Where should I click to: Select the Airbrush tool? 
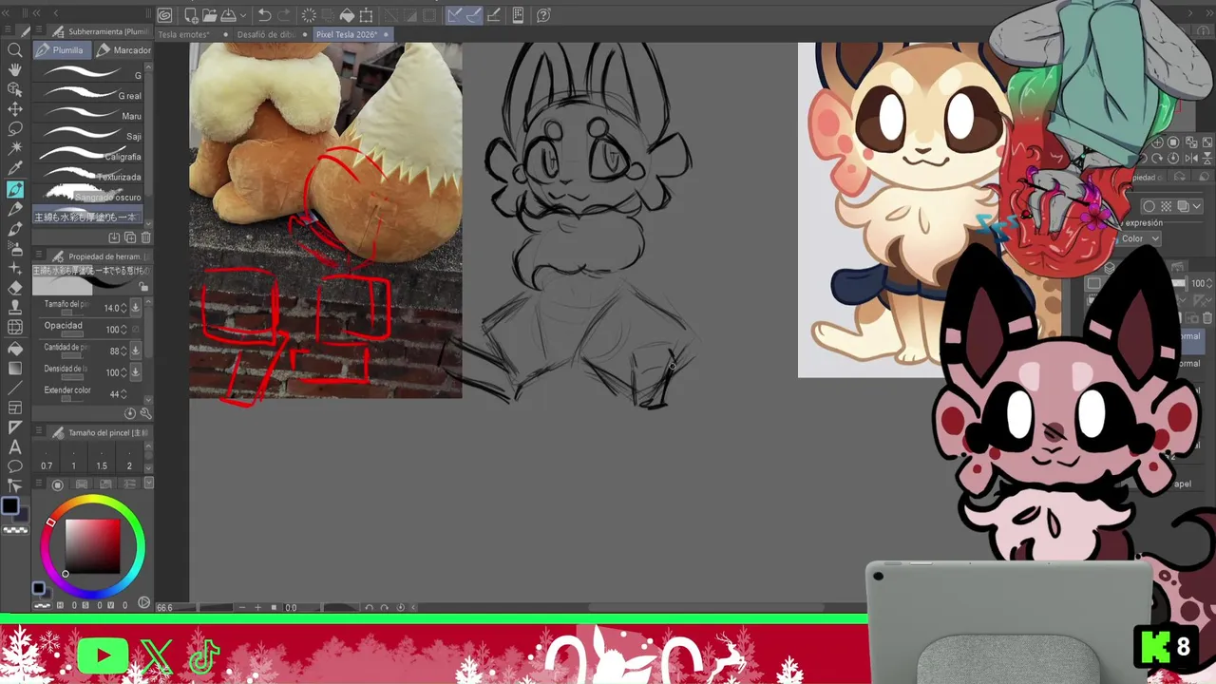tap(15, 248)
